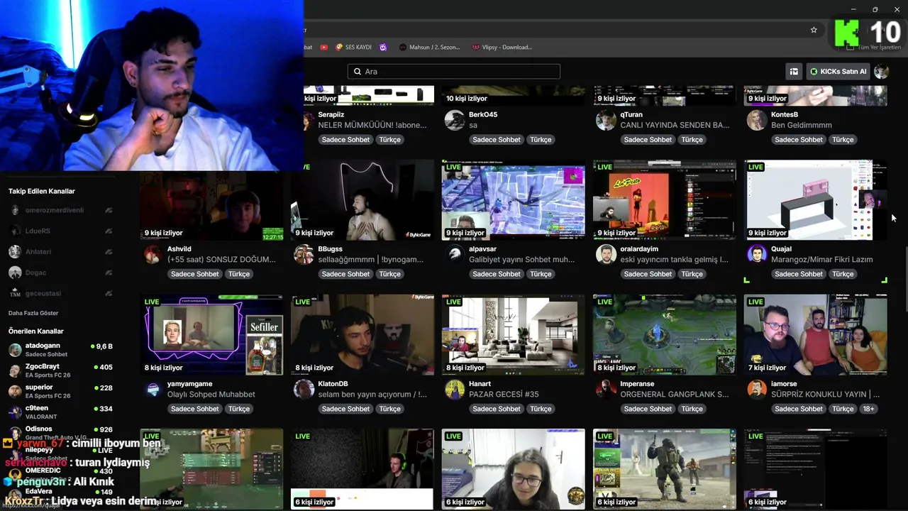Click Türkçe tag under Hanart
The width and height of the screenshot is (908, 511).
tap(541, 409)
